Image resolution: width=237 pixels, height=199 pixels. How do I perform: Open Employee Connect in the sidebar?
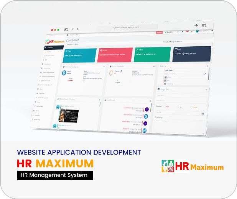tap(44, 81)
